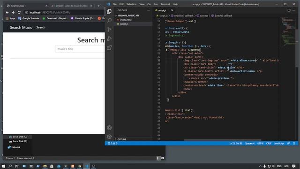Switch to VS Code on the taskbar

(87, 166)
